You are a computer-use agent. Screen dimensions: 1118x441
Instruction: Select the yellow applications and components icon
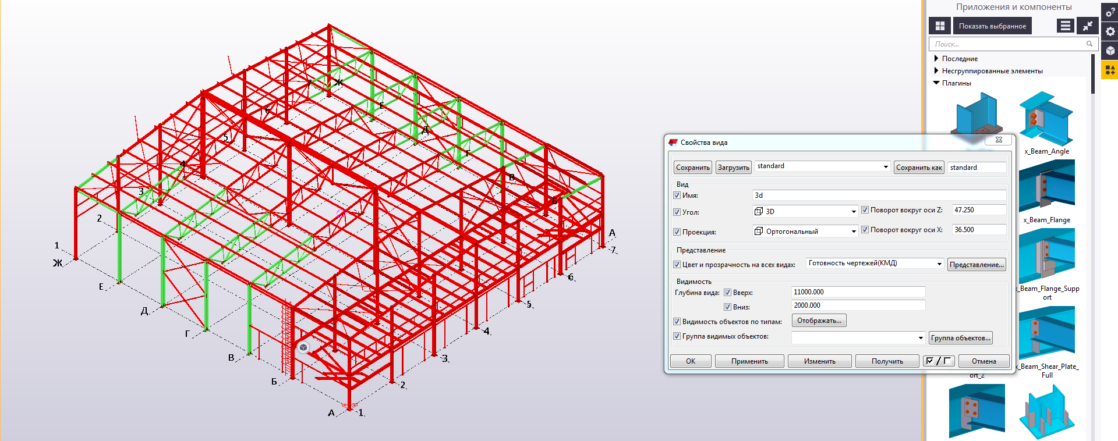pos(1110,70)
